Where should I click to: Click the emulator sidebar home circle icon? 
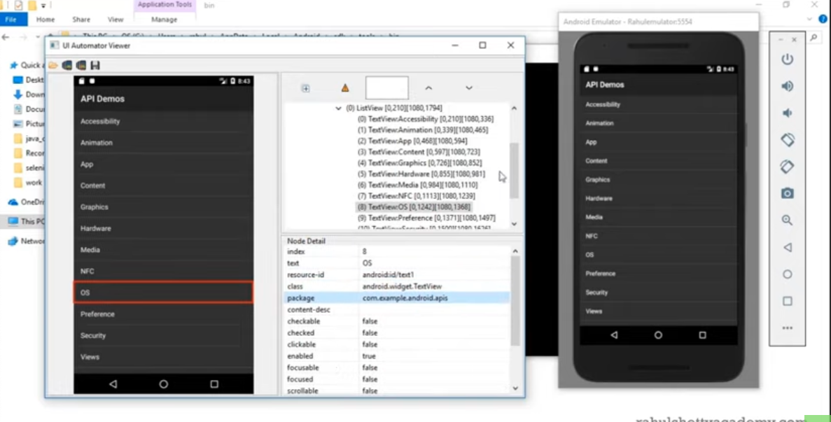click(x=787, y=274)
